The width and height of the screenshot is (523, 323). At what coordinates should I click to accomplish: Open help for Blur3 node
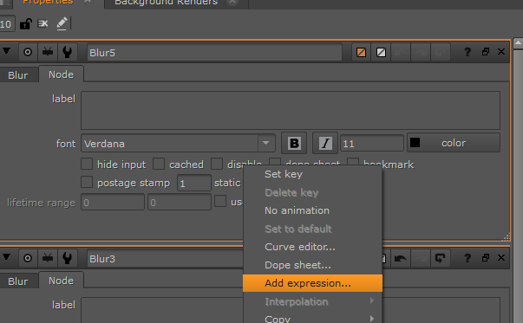point(467,258)
